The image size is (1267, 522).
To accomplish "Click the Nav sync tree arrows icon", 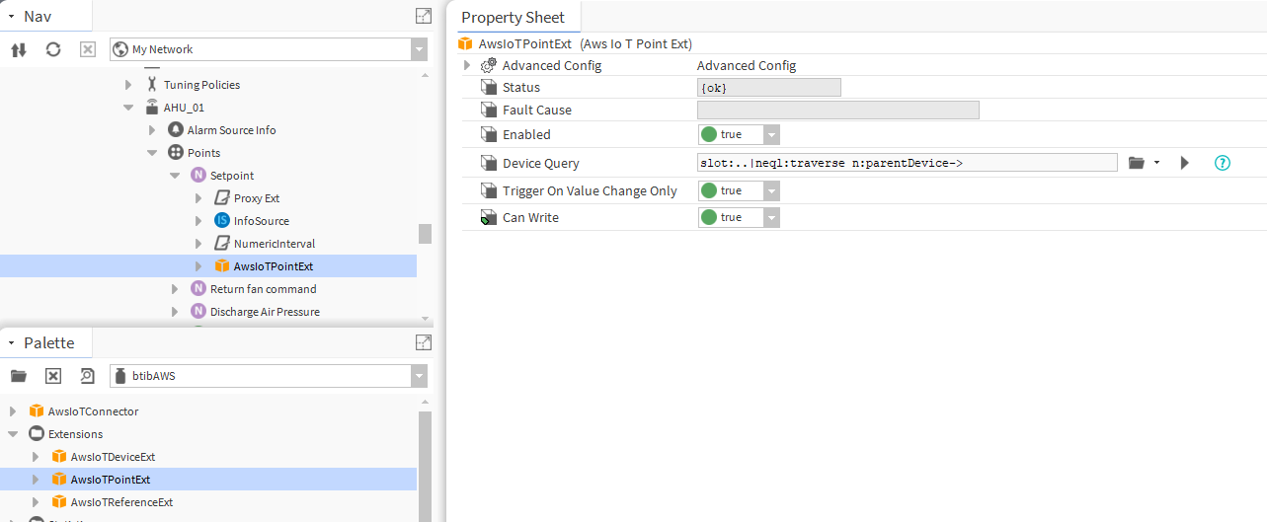I will 18,49.
